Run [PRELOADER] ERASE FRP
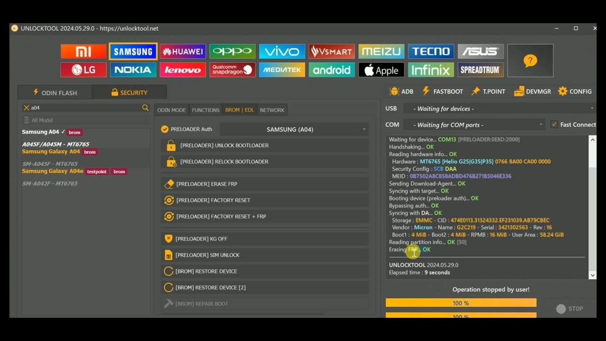This screenshot has height=341, width=606. pos(265,184)
